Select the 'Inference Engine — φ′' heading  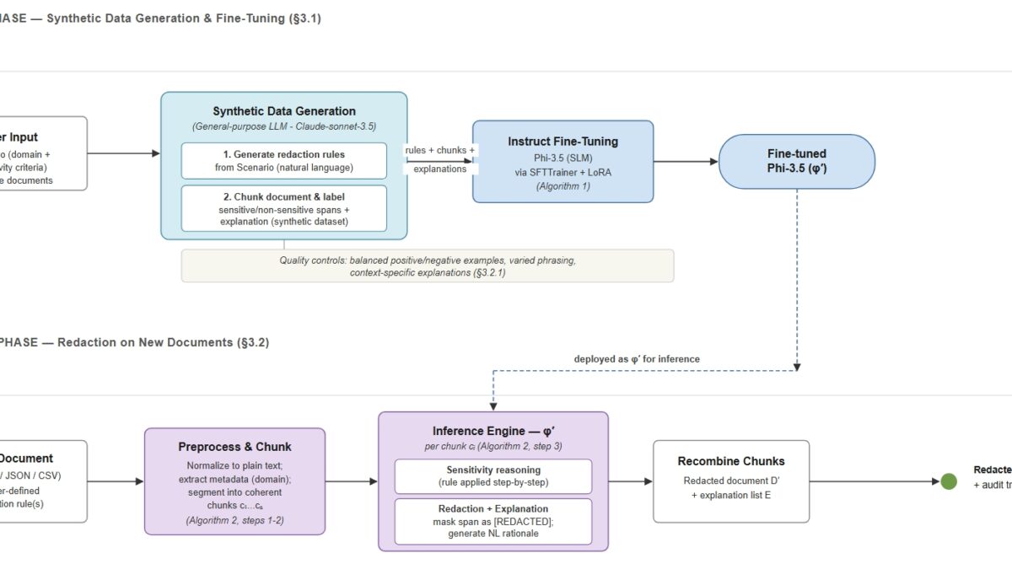(493, 431)
